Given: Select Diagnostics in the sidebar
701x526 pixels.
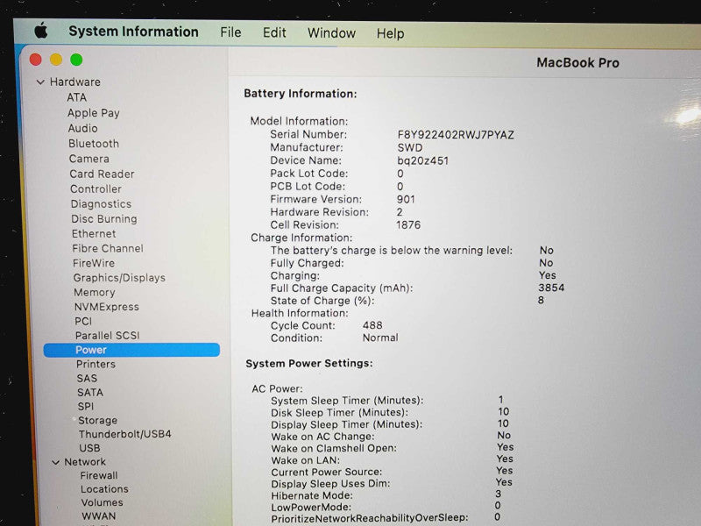Looking at the screenshot, I should 101,204.
